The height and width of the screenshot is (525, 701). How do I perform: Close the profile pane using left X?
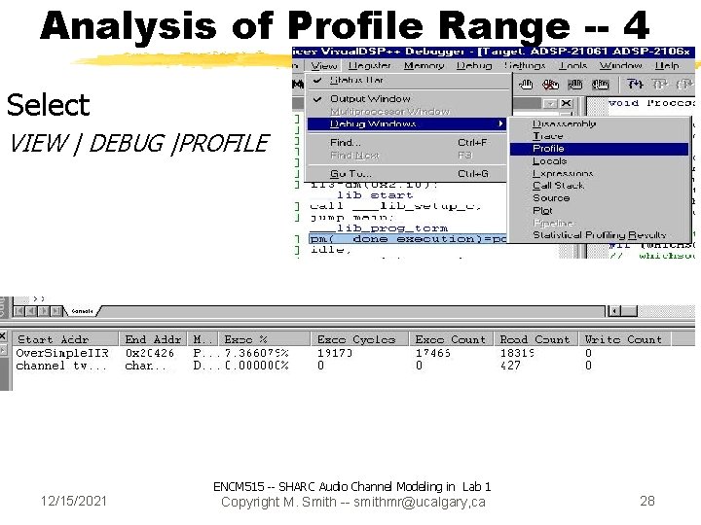[x=3, y=335]
